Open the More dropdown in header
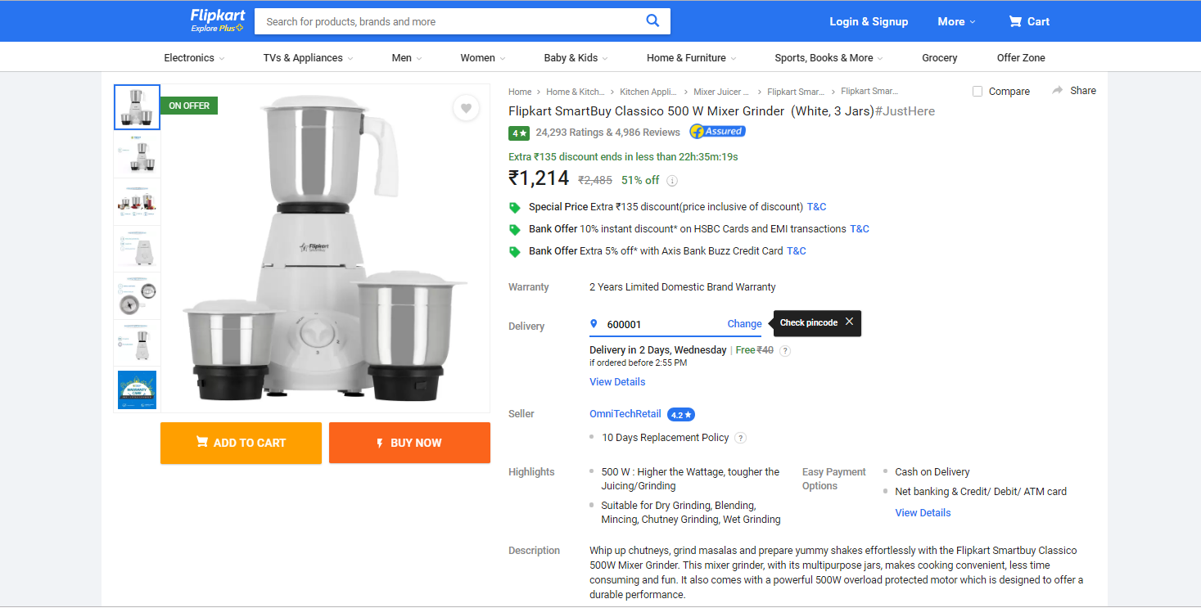The height and width of the screenshot is (608, 1201). coord(956,21)
